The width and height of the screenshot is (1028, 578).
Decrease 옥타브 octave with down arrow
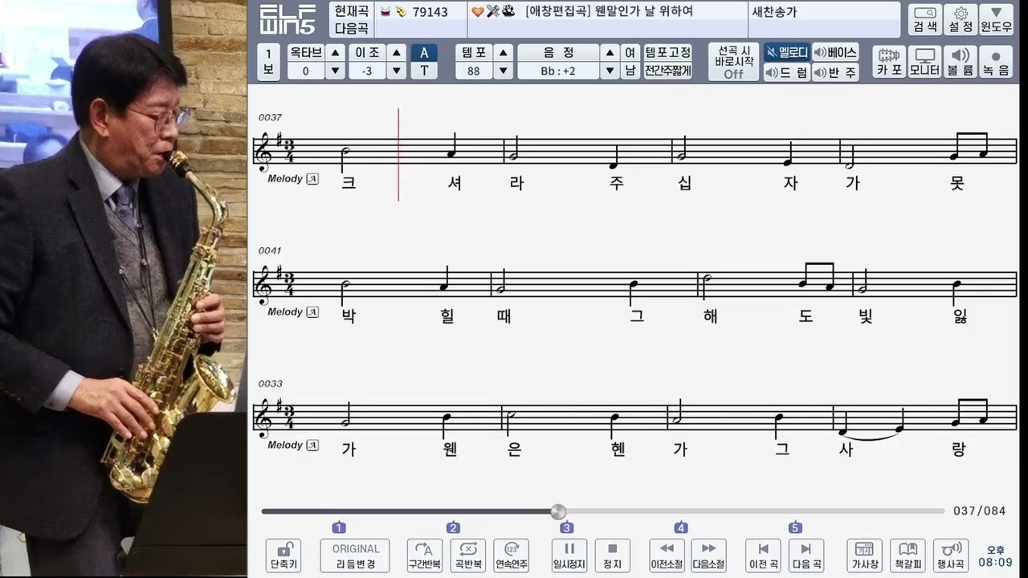[336, 71]
